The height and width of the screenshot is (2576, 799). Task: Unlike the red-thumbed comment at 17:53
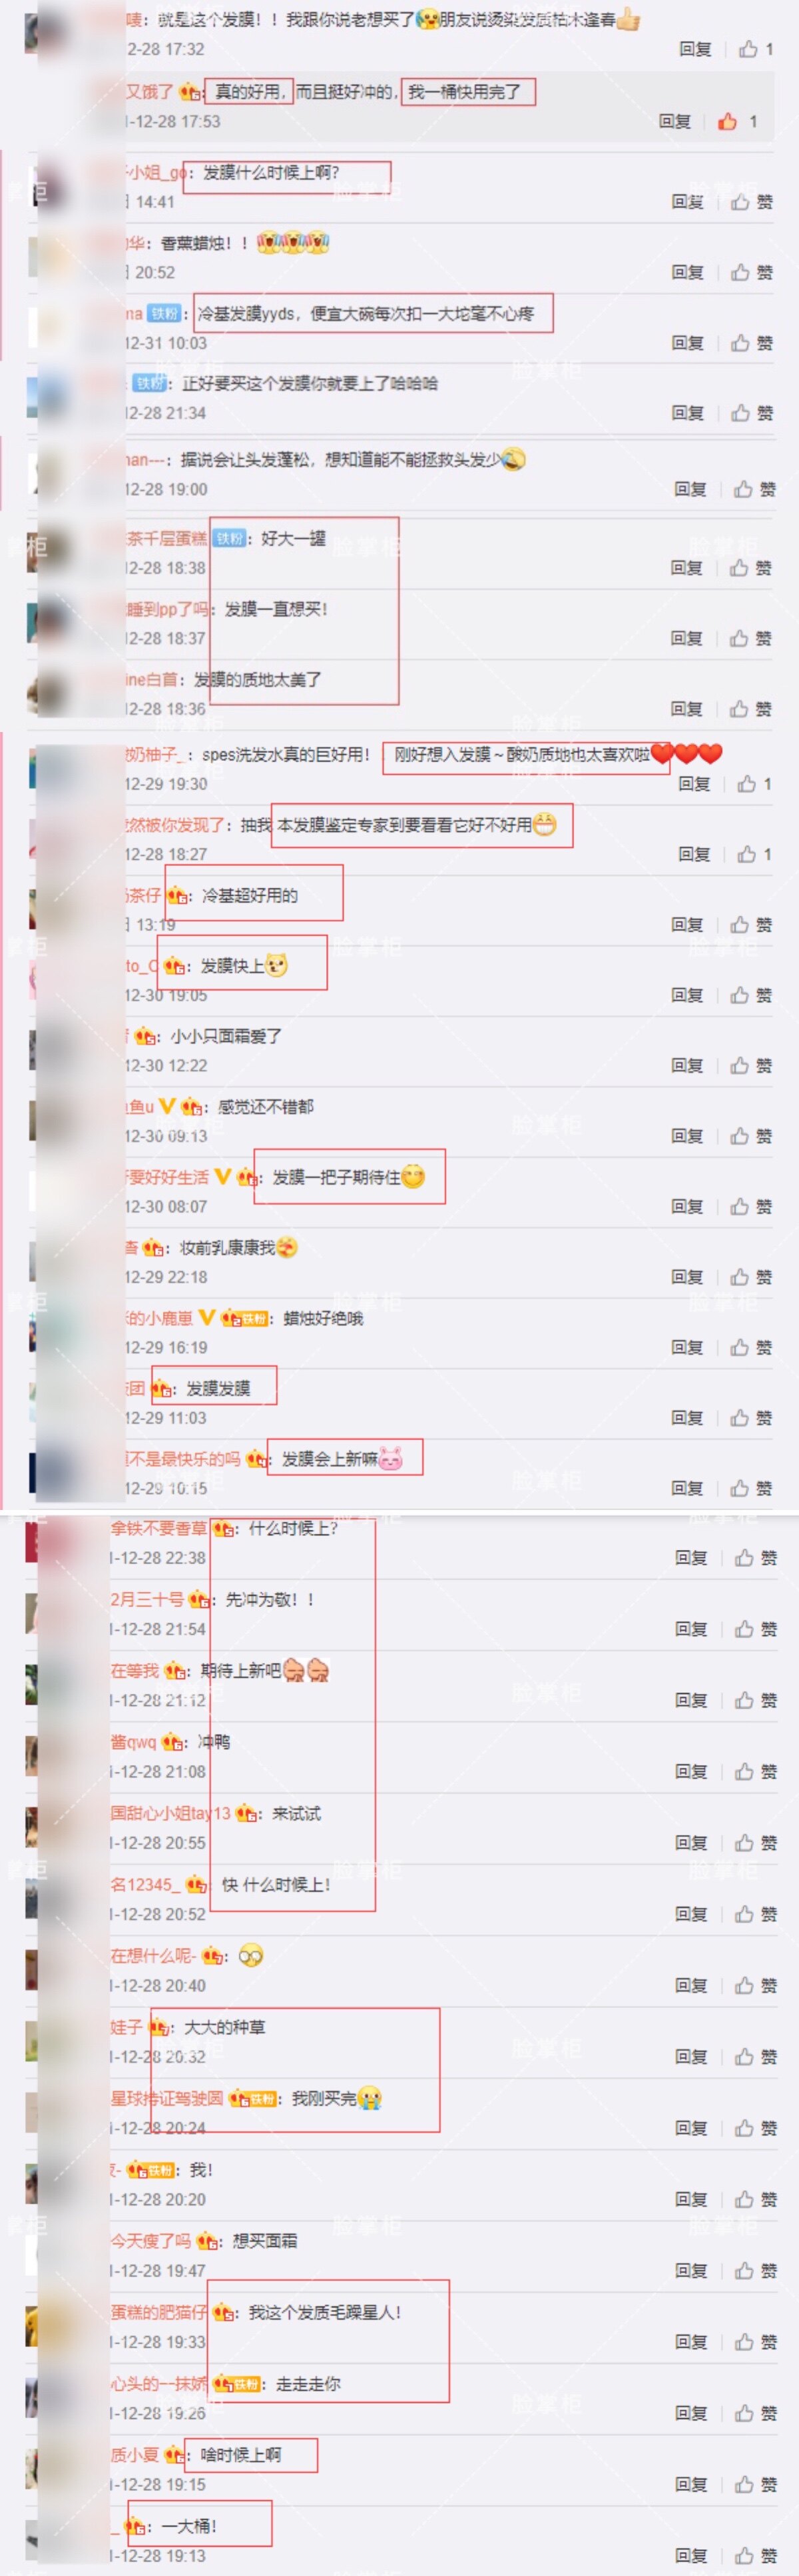(x=737, y=122)
